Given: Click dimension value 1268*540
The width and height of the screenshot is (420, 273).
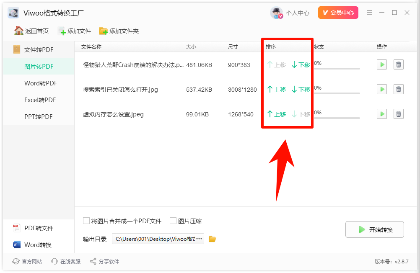Looking at the screenshot, I should tap(241, 115).
